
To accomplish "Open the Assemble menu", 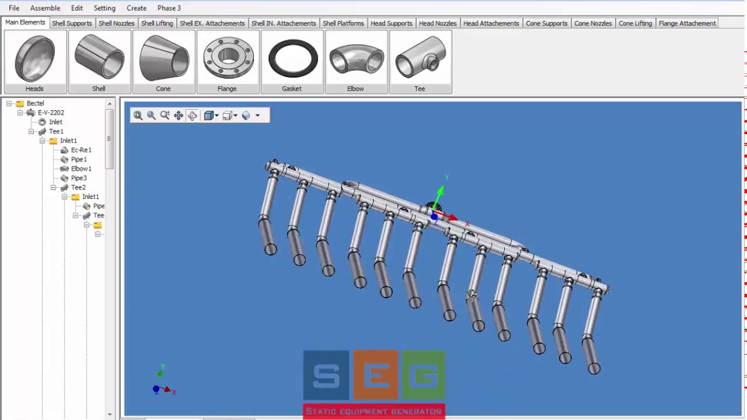I will tap(45, 8).
